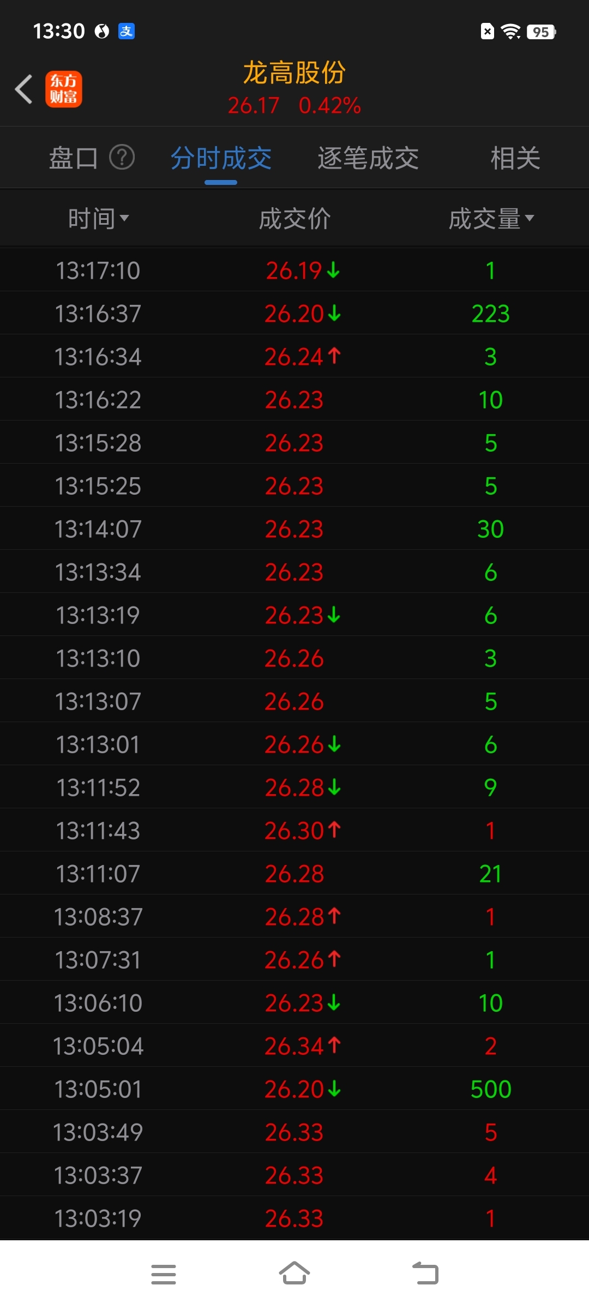Tap the price 26.17 0.42% summary
This screenshot has height=1309, width=589.
(x=294, y=105)
